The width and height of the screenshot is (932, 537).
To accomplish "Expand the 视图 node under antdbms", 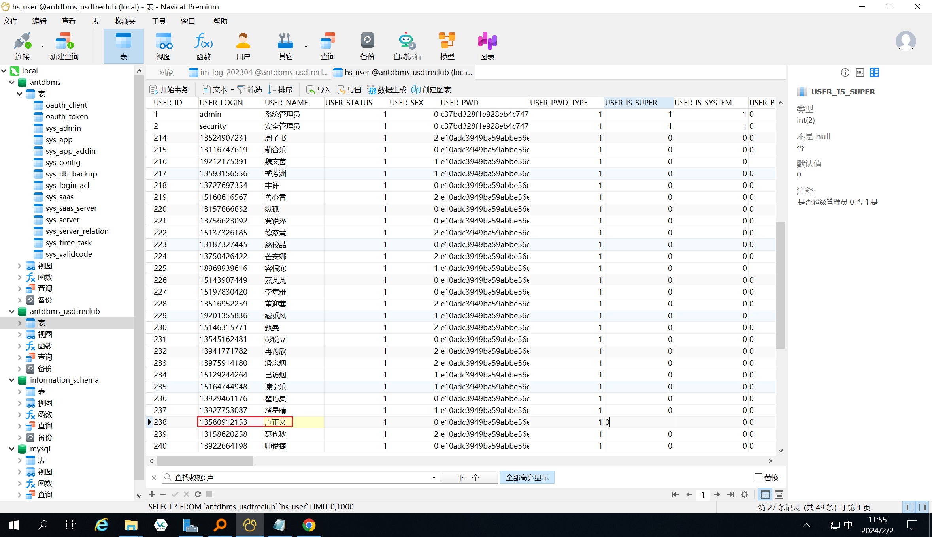I will click(x=19, y=266).
